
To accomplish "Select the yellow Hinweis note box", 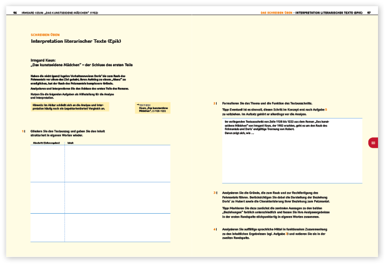I will click(70, 107).
